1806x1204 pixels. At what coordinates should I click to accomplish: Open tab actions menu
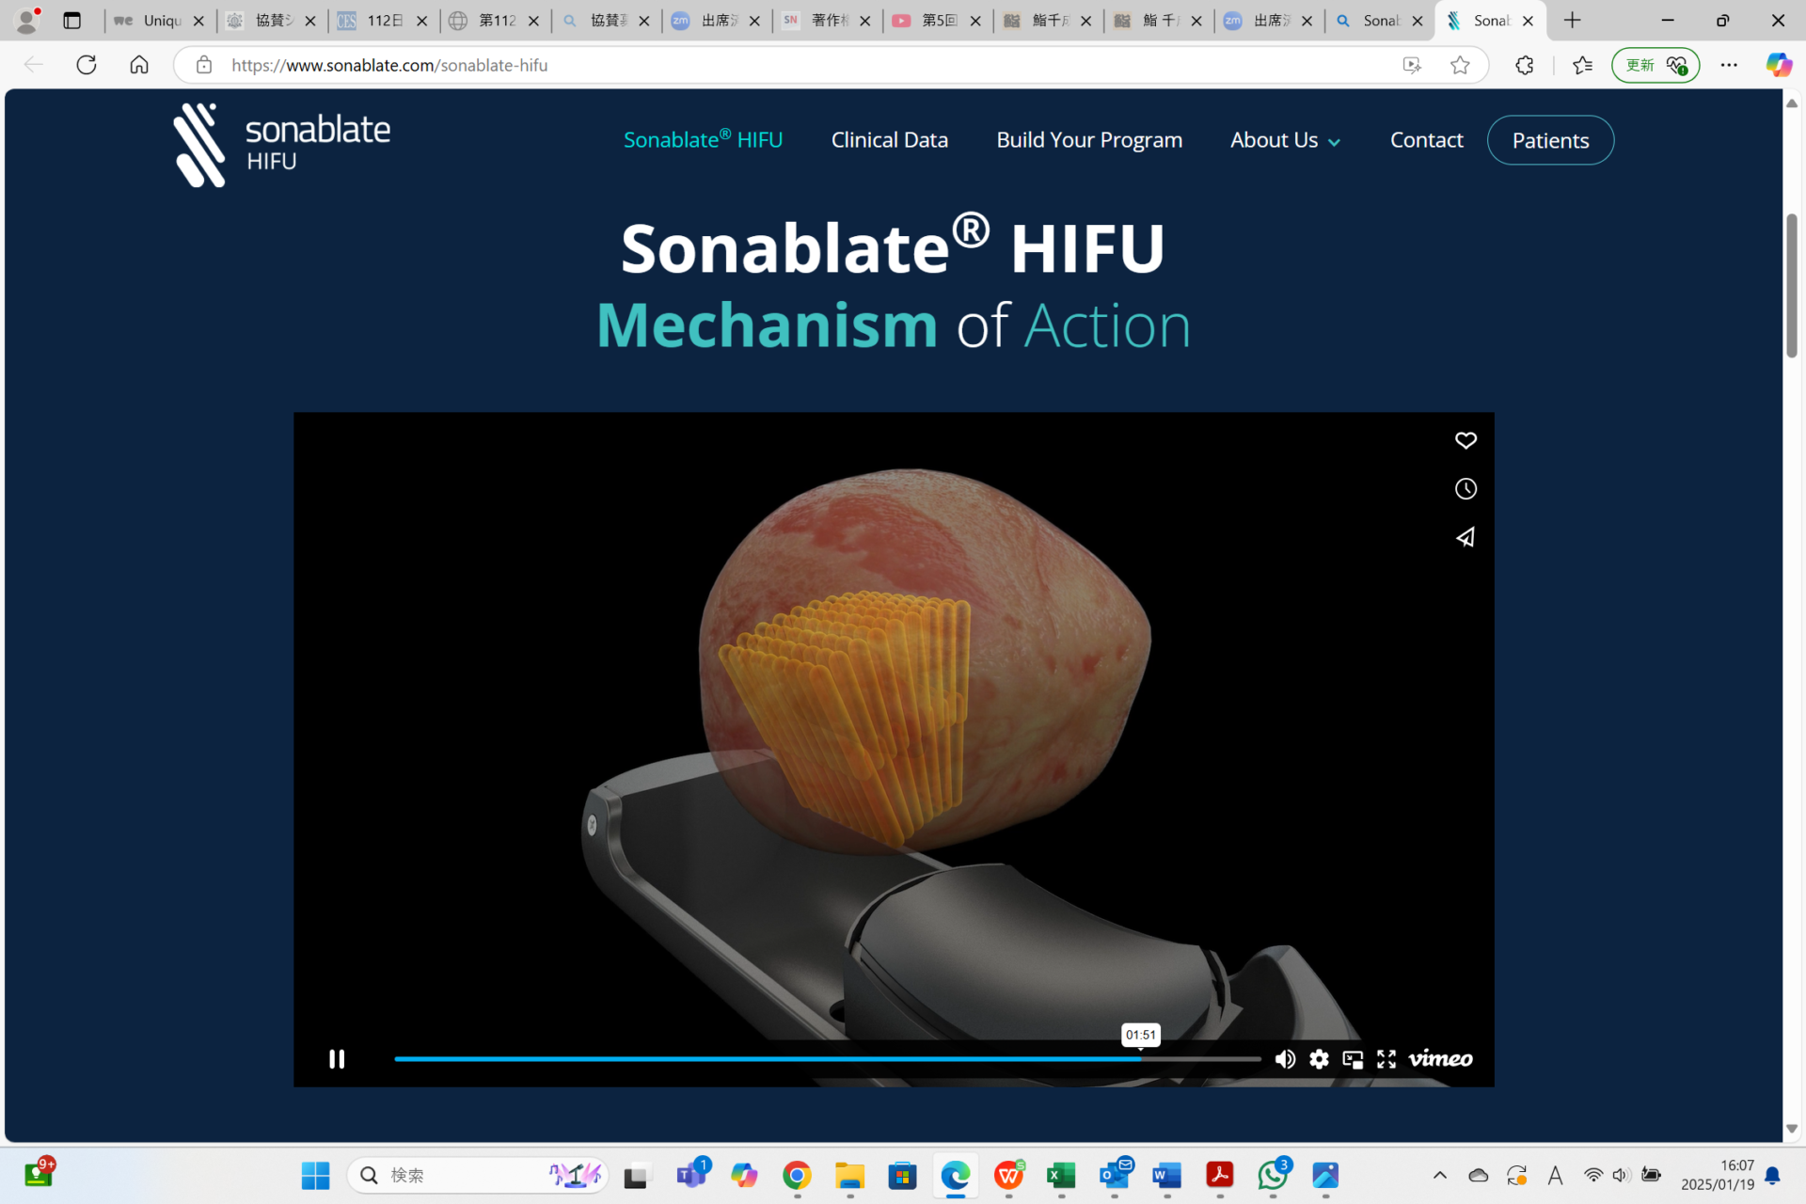71,20
